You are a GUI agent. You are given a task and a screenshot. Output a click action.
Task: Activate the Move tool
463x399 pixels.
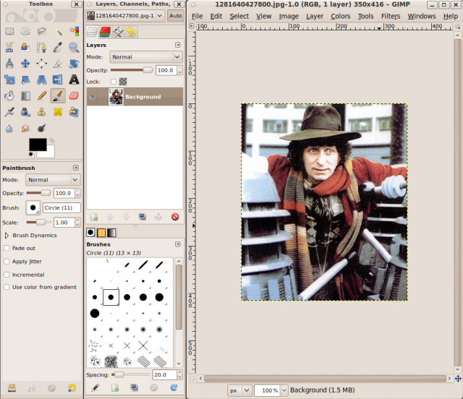tap(25, 64)
